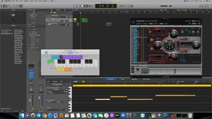Open List Editors button in control bar
This screenshot has height=119, width=212.
(x=201, y=6)
